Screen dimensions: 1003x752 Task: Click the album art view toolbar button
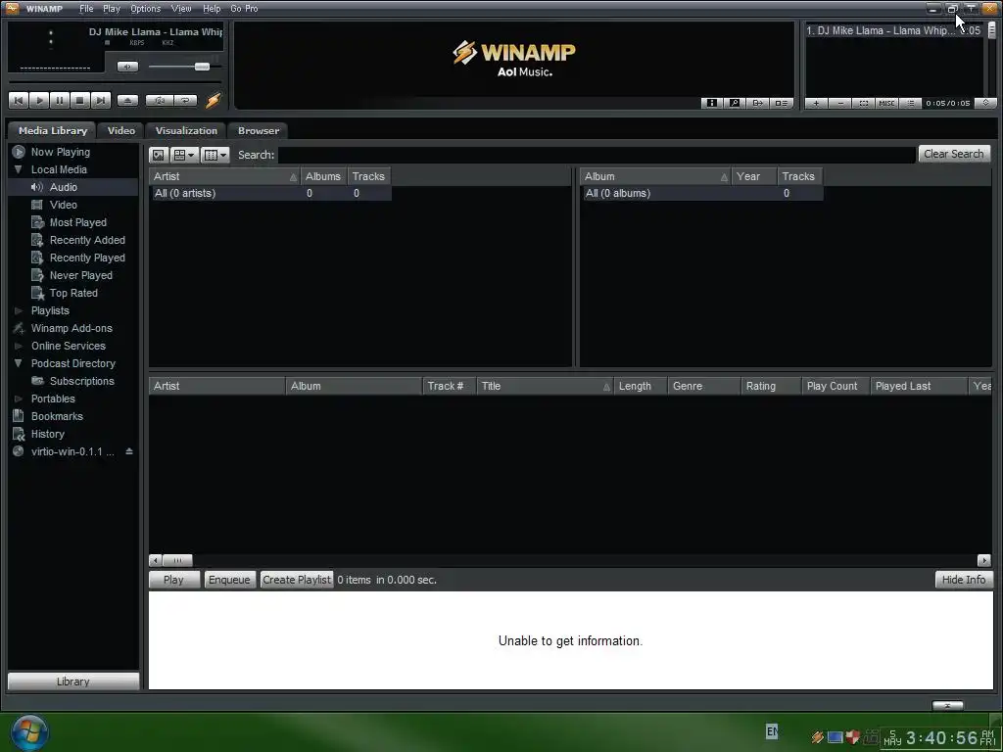point(159,155)
